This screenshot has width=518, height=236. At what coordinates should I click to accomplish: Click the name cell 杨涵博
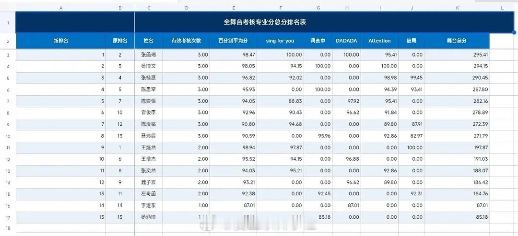pos(149,217)
